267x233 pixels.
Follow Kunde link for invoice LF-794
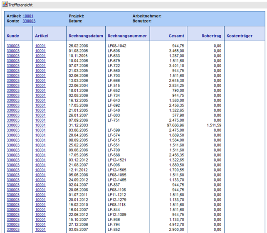click(x=13, y=225)
